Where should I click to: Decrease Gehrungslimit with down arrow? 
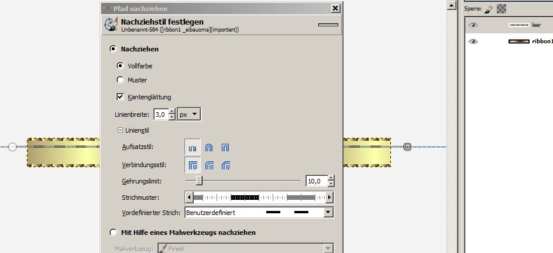click(331, 184)
